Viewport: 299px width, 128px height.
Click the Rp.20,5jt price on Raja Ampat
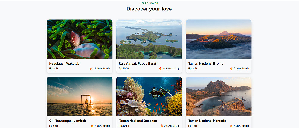coord(124,68)
